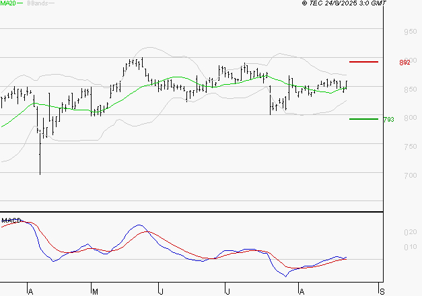
Task: Click the MA20 legend label
Action: click(x=7, y=3)
